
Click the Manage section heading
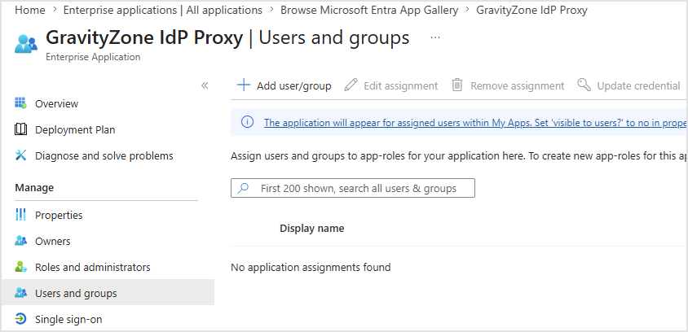point(34,187)
